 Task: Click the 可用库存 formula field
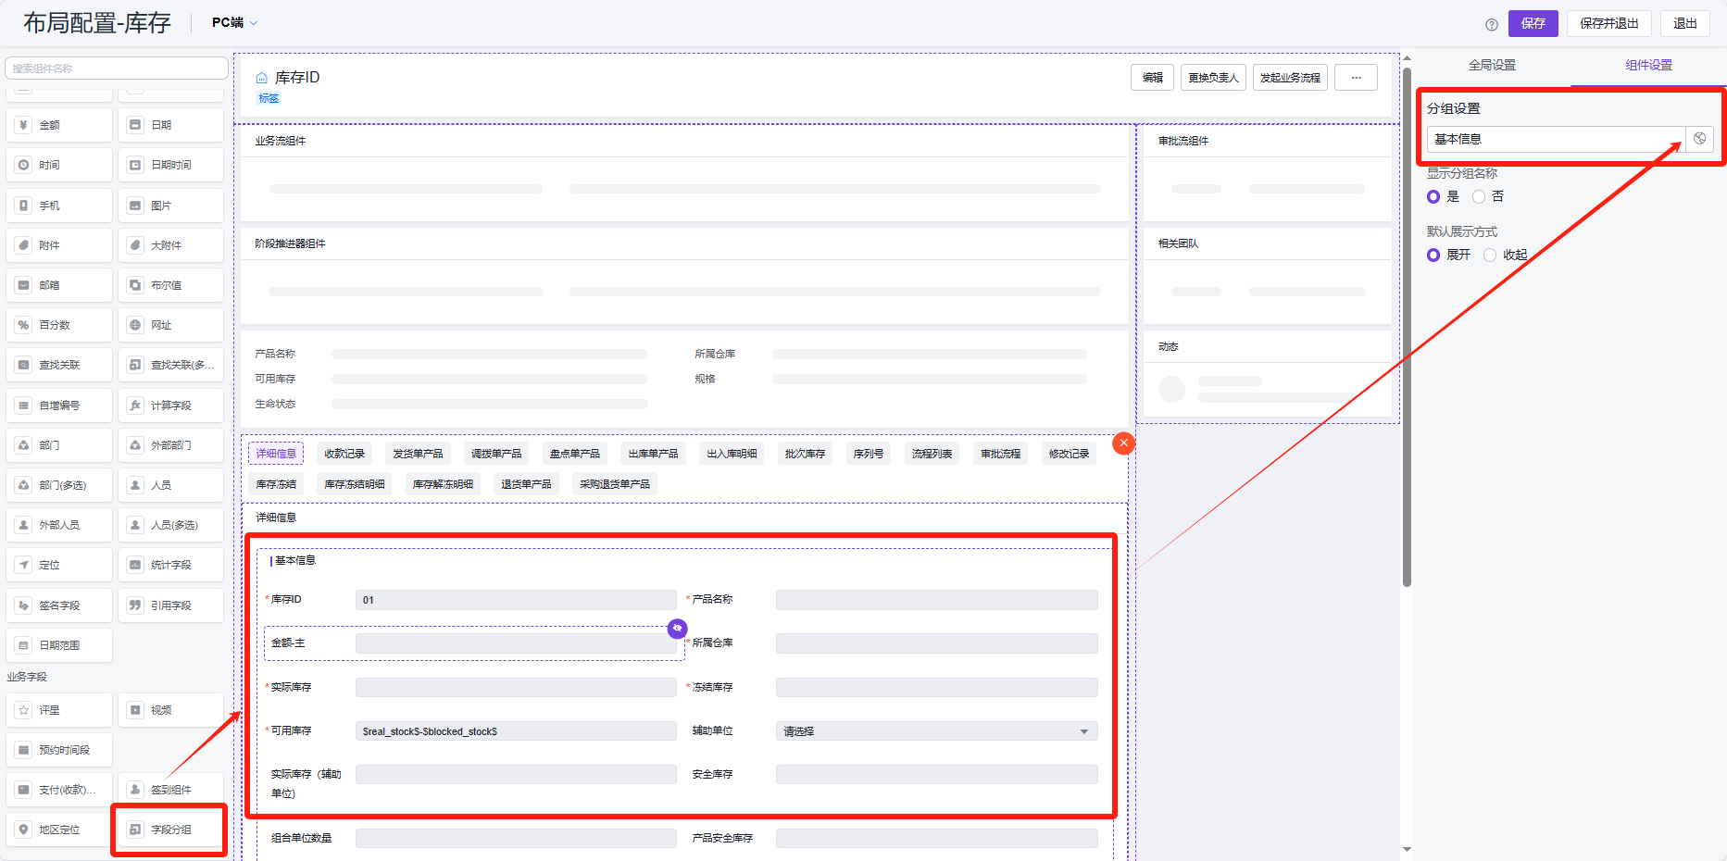point(516,731)
